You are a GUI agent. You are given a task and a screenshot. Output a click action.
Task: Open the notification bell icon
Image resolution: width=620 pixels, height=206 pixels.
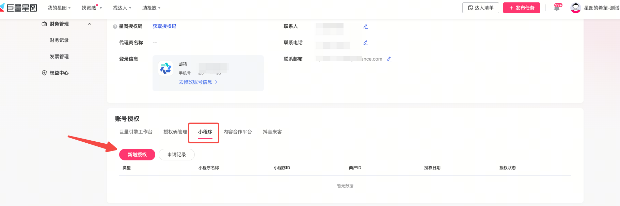click(557, 8)
